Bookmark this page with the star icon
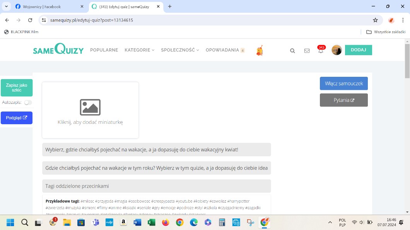The width and height of the screenshot is (410, 230). click(x=375, y=20)
